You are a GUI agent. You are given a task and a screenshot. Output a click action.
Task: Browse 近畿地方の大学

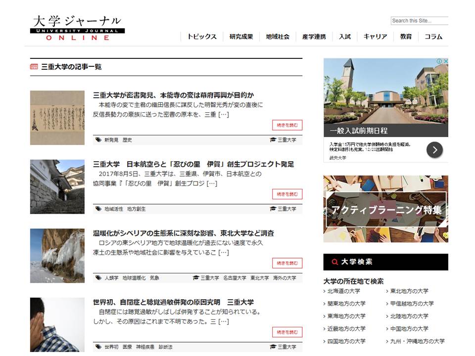[346, 328]
